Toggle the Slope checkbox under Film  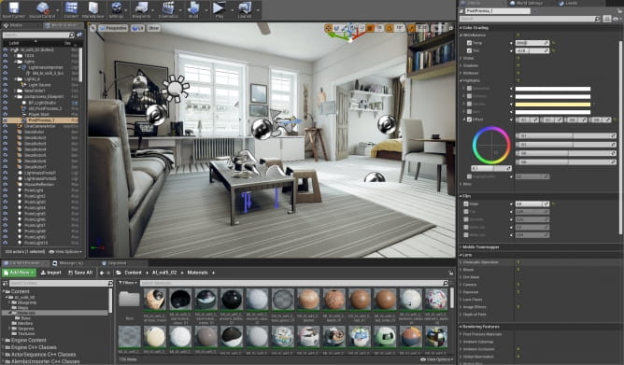465,204
